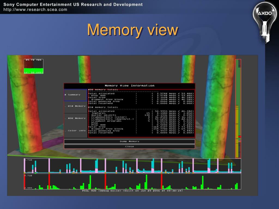
Task: Click the lightbulb logo in the corner
Action: click(x=265, y=22)
